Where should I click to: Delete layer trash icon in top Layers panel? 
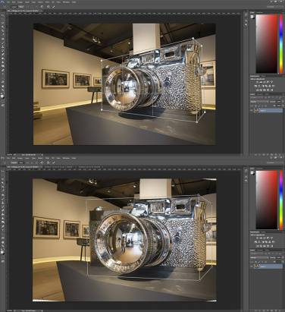click(280, 155)
